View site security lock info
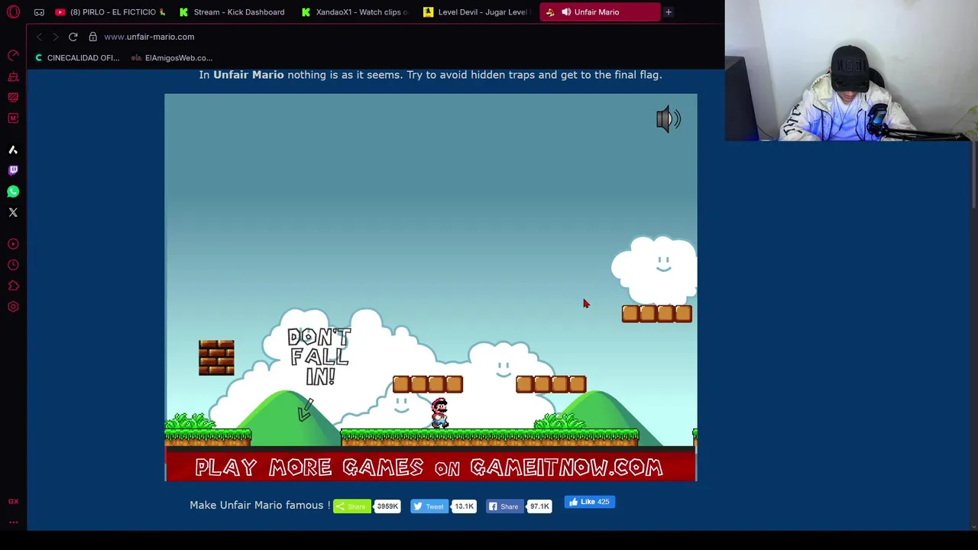This screenshot has height=550, width=978. pyautogui.click(x=92, y=37)
